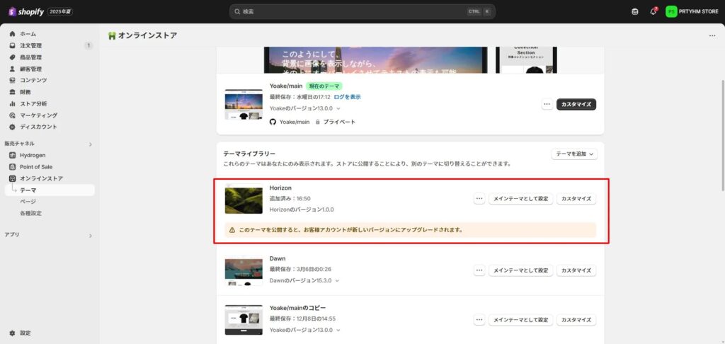Select テーマ sub-item
The width and height of the screenshot is (725, 344).
50,190
